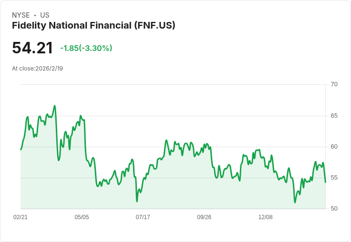Click the 50 y-axis label
Screen dimensions: 351x242
[x=334, y=209]
